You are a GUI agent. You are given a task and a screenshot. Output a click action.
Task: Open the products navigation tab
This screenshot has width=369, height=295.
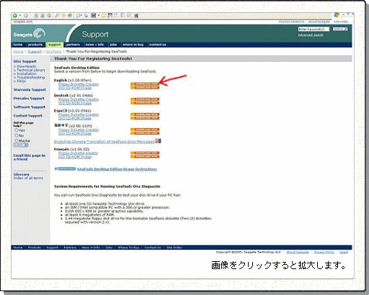pyautogui.click(x=35, y=45)
